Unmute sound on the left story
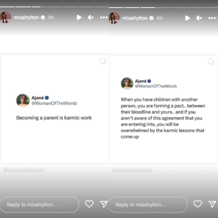Image resolution: width=218 pixels, height=218 pixels. pyautogui.click(x=90, y=18)
